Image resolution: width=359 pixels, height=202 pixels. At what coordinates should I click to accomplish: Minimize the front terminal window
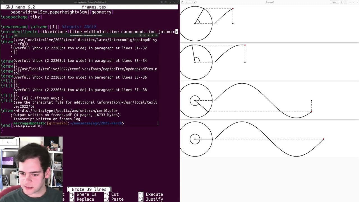149,35
